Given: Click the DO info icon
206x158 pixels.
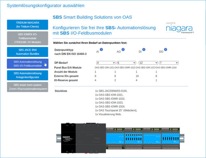Looking at the screenshot, I should 166,50.
